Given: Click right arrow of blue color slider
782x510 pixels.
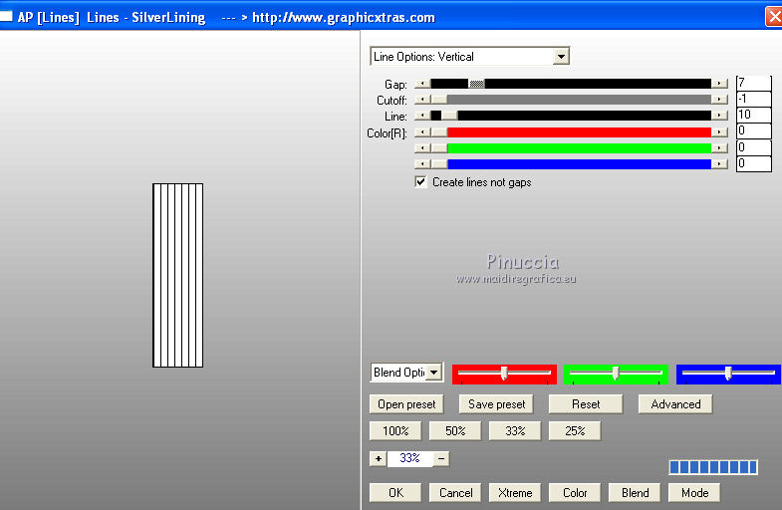Looking at the screenshot, I should (719, 163).
